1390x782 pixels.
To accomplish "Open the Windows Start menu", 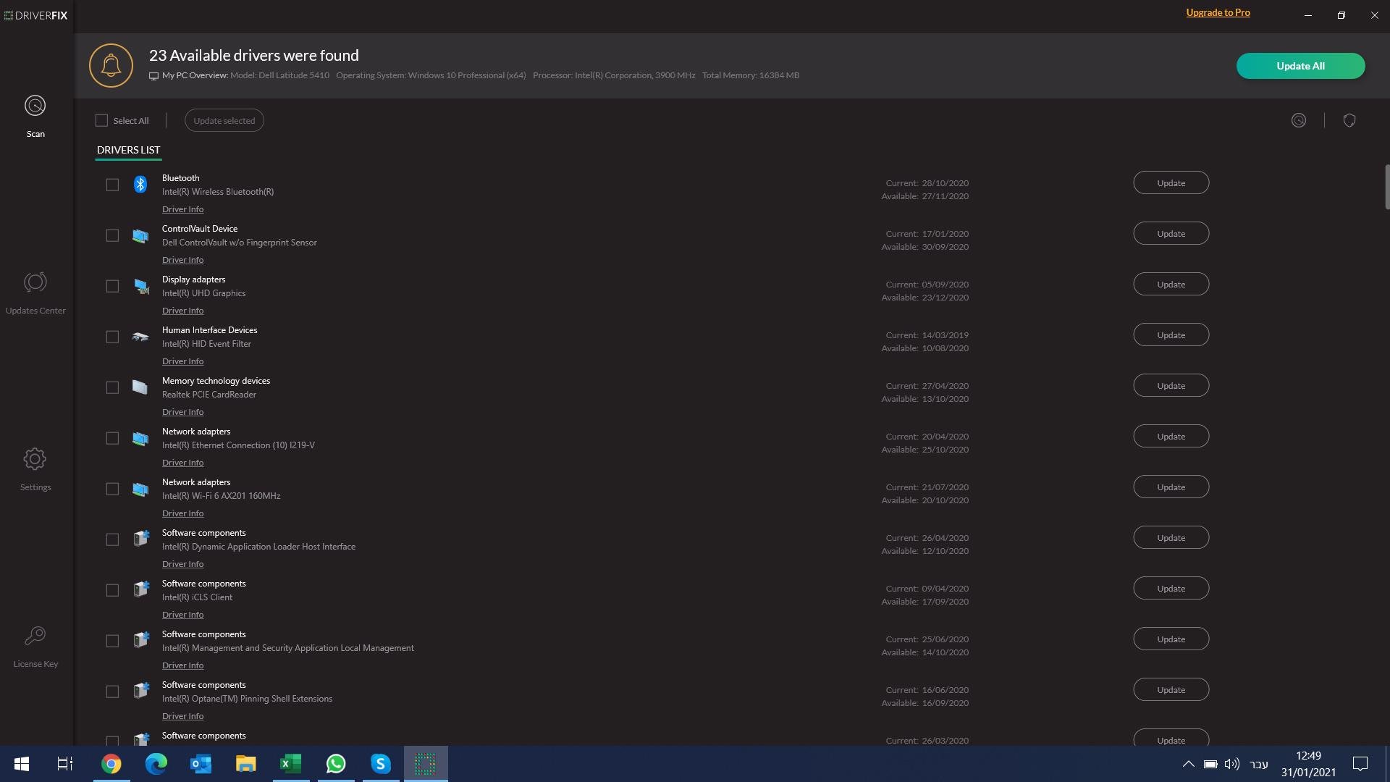I will pyautogui.click(x=21, y=763).
